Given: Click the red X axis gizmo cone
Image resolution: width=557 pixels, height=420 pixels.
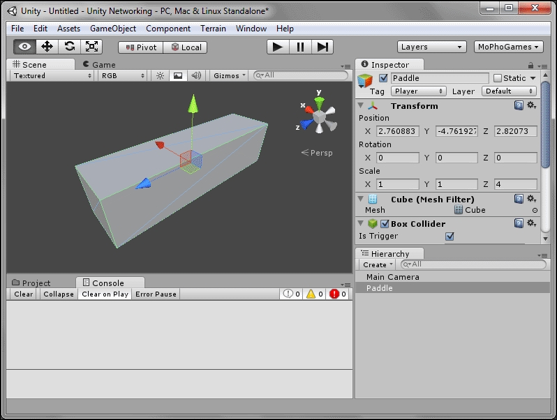Looking at the screenshot, I should point(309,110).
